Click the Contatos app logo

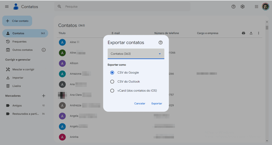pyautogui.click(x=16, y=7)
